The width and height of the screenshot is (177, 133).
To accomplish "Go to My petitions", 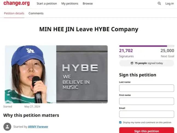I will click(70, 4).
